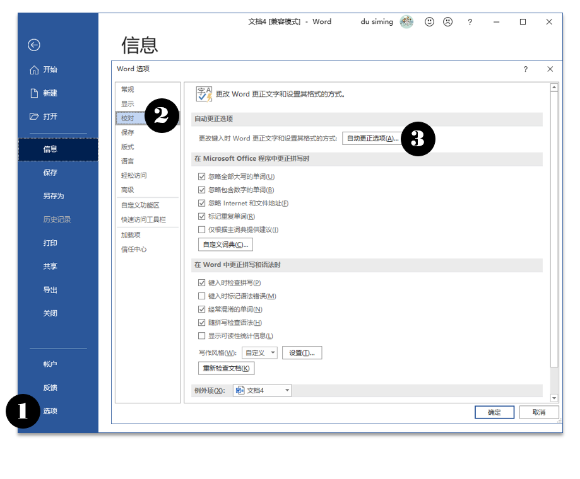Click the 设置(T)... button
Screen dimensions: 580x479
click(x=302, y=353)
